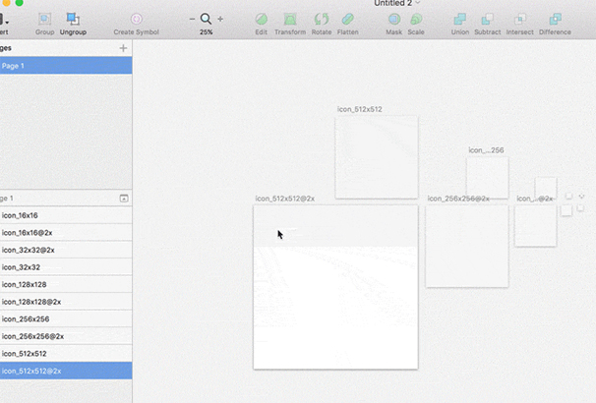Click the Group toolbar icon
This screenshot has width=596, height=403.
pyautogui.click(x=44, y=20)
